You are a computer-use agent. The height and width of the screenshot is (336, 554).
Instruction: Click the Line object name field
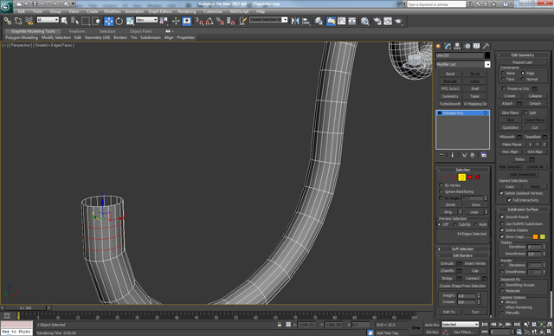460,55
